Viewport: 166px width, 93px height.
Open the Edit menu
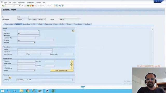click(x=10, y=2)
